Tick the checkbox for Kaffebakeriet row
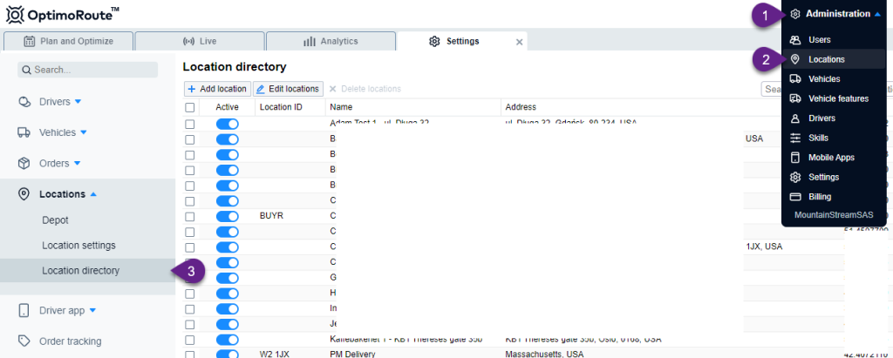The image size is (893, 358). (189, 340)
